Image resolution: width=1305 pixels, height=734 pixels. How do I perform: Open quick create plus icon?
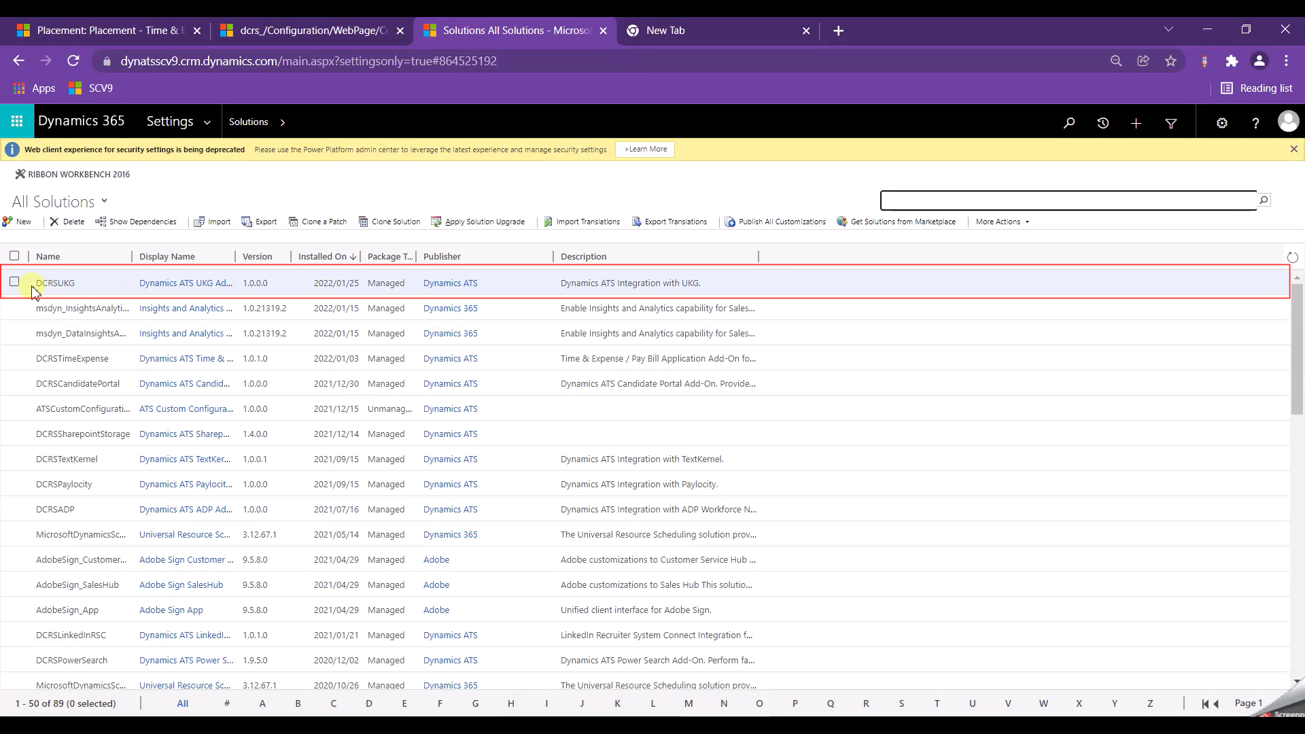pyautogui.click(x=1136, y=123)
